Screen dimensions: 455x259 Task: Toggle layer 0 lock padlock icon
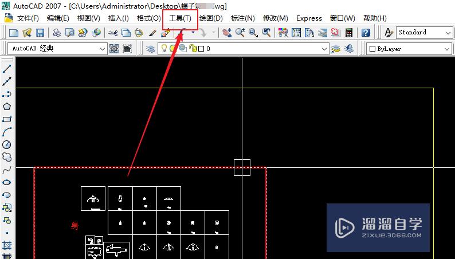pyautogui.click(x=192, y=49)
